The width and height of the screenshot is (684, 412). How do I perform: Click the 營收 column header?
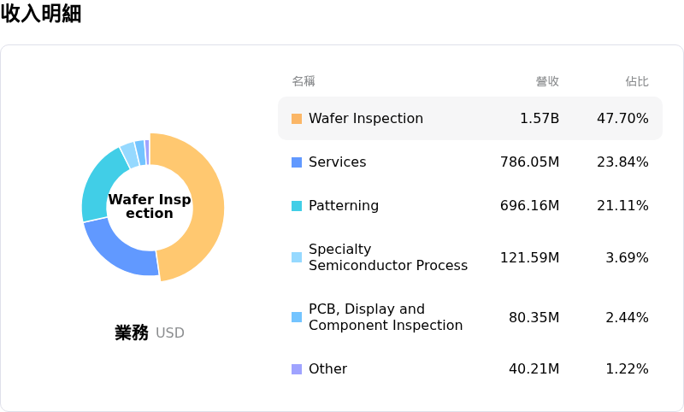click(547, 81)
